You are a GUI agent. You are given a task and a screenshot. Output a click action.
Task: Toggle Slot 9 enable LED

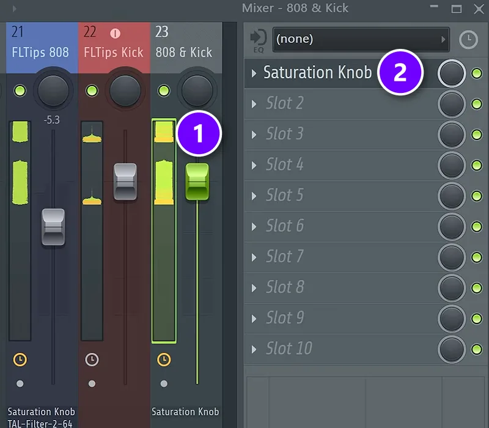tap(477, 319)
